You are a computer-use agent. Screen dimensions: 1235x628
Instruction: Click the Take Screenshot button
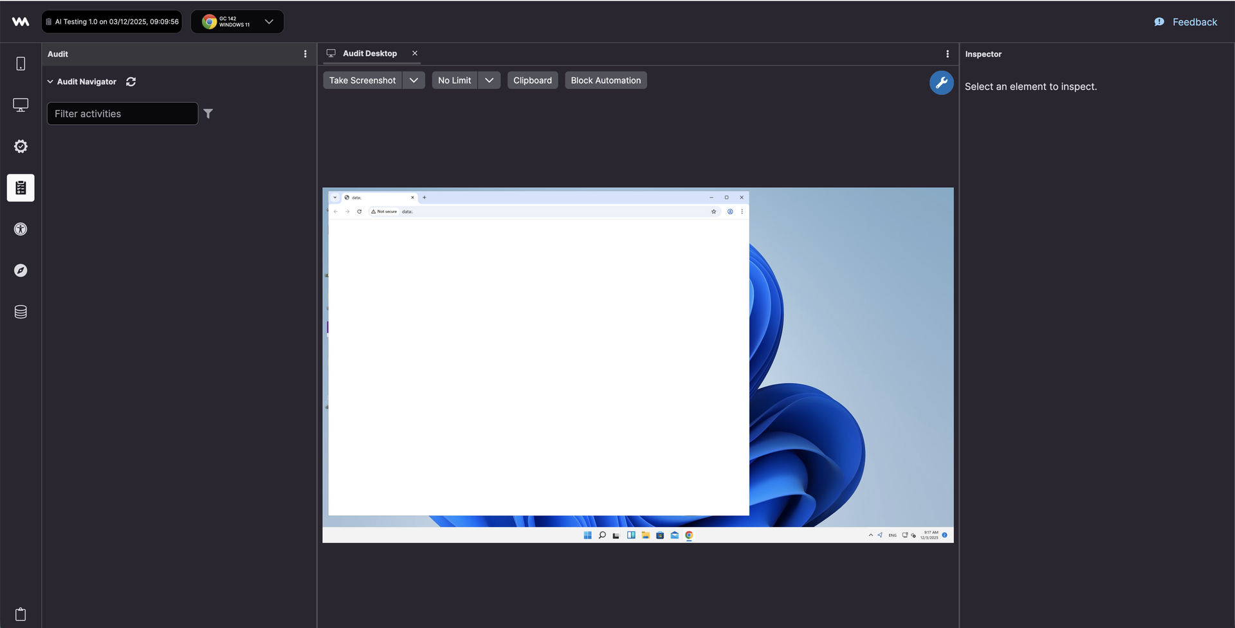(363, 80)
